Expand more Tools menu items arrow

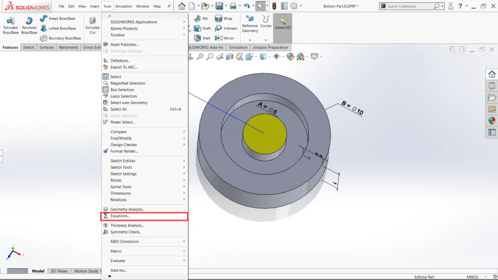click(109, 277)
